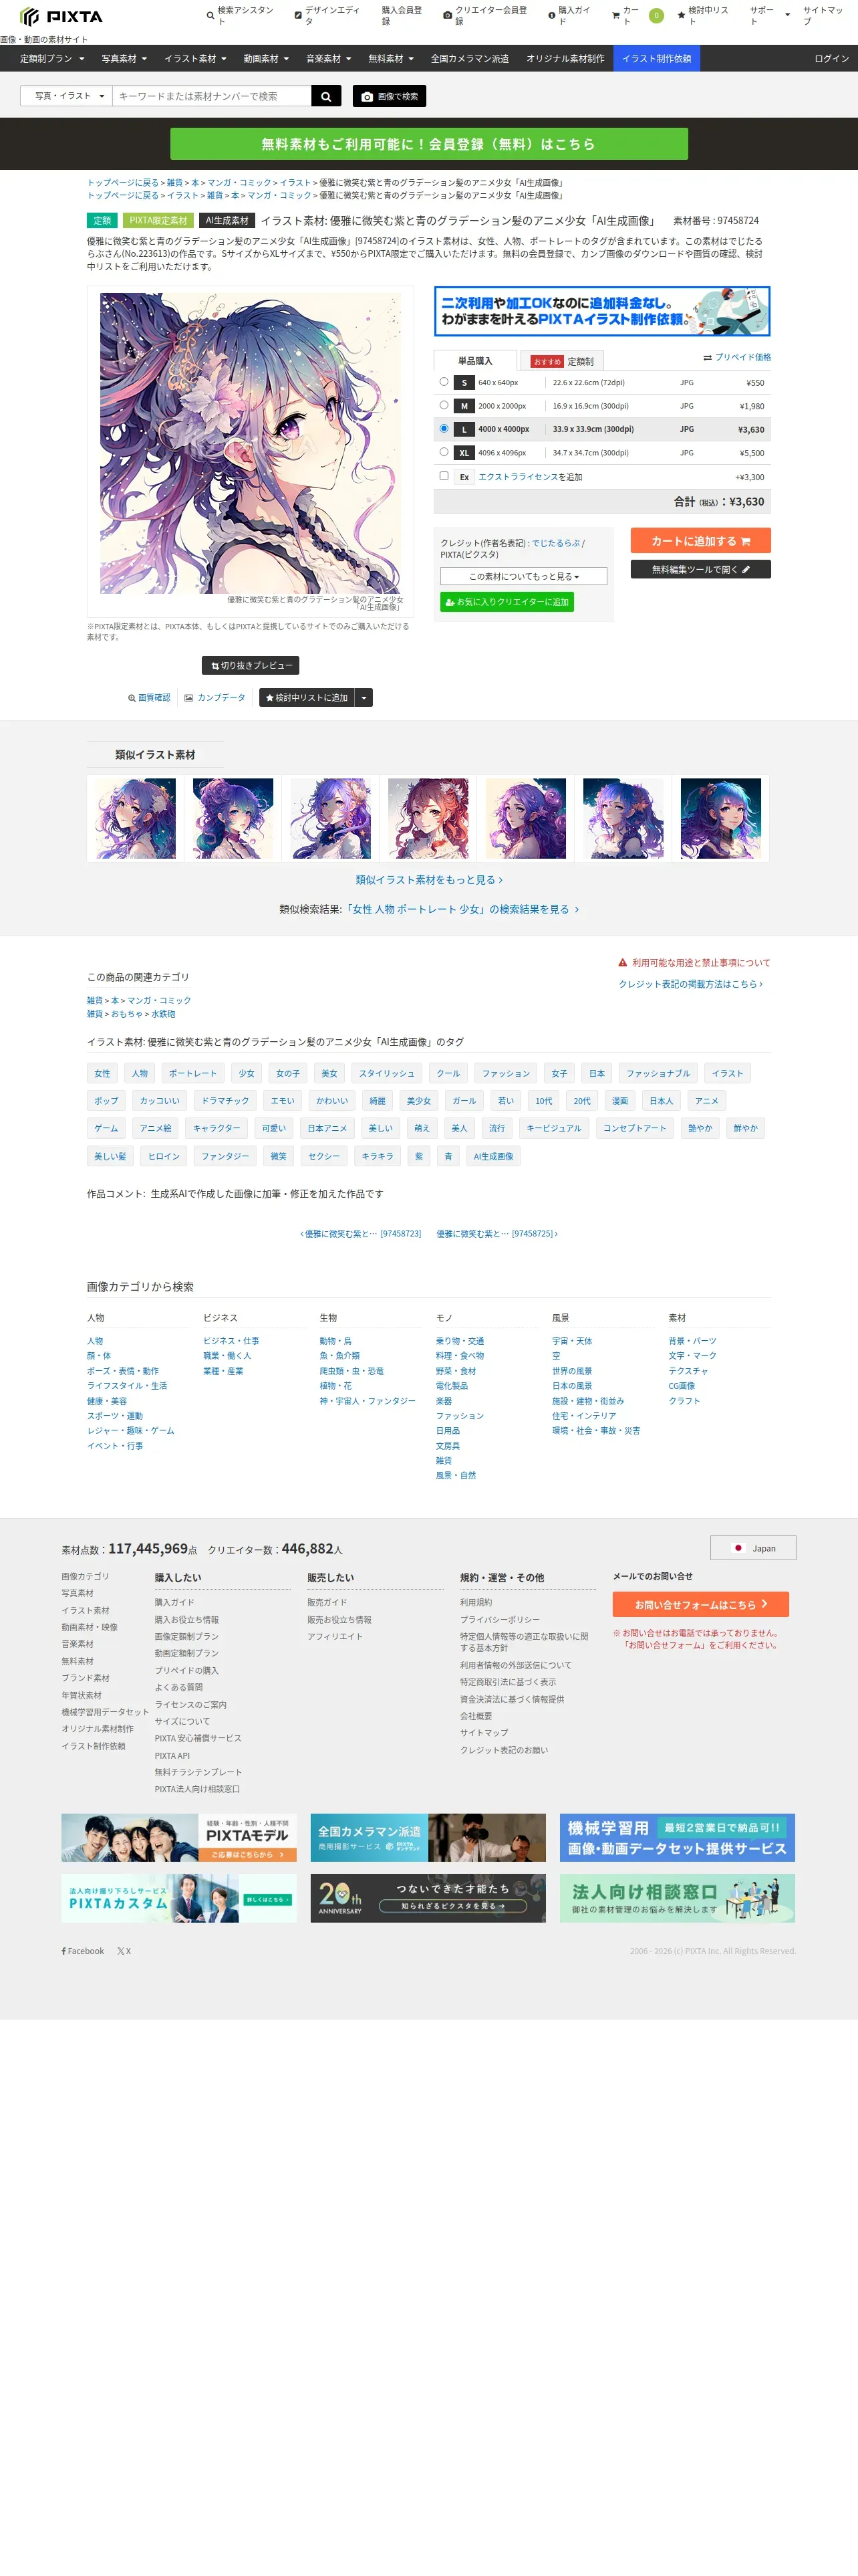Switch to 単品購入 tab

tap(476, 361)
